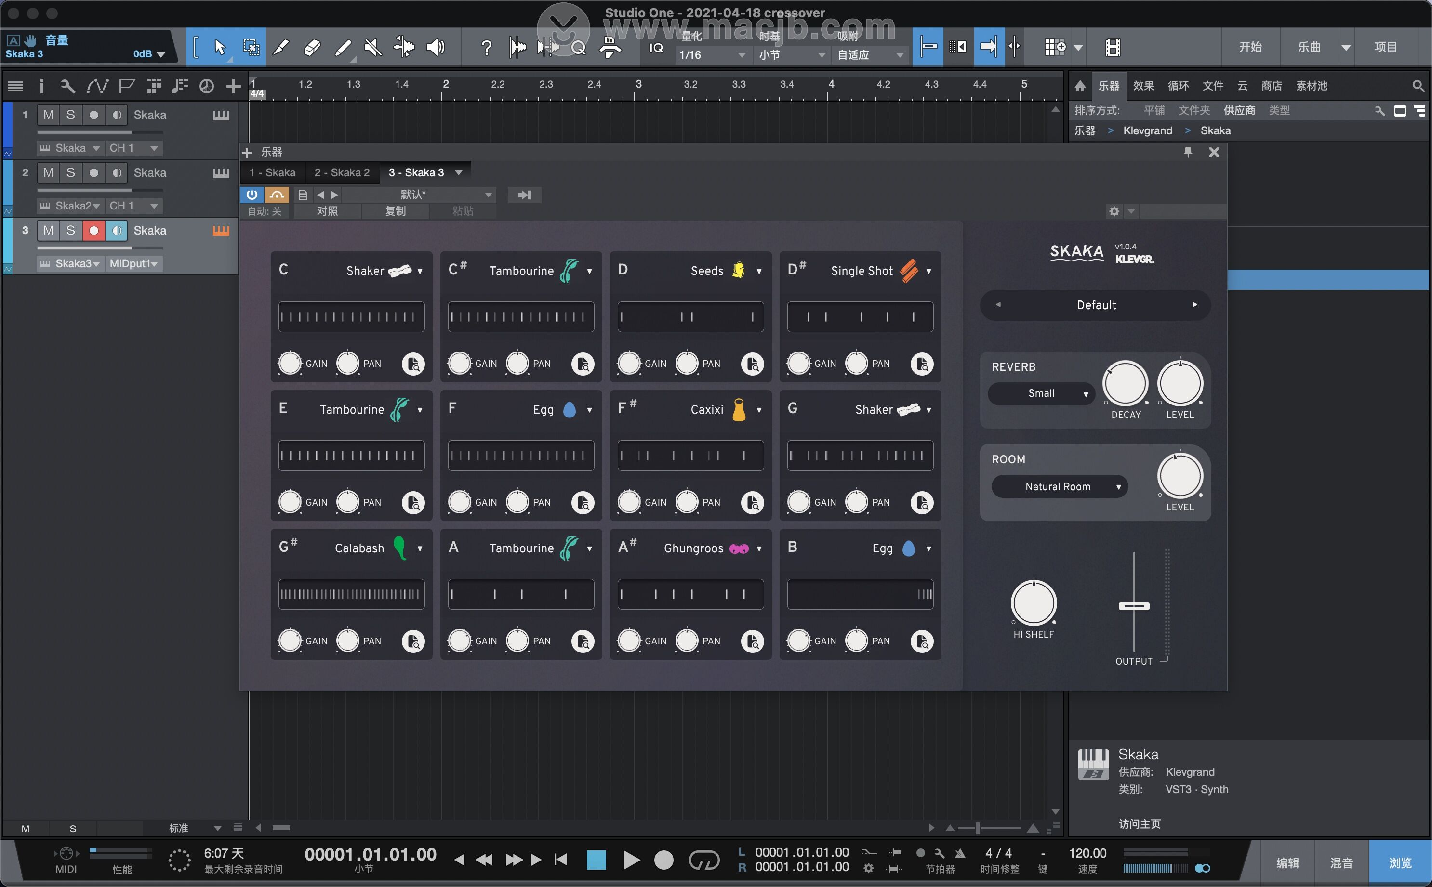Open reverb type Small dropdown
The image size is (1432, 887).
coord(1041,393)
